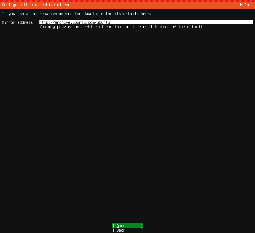Click the 'If you use an alternative mirror' instruction text
Viewport: 255px width, 233px height.
pyautogui.click(x=77, y=14)
